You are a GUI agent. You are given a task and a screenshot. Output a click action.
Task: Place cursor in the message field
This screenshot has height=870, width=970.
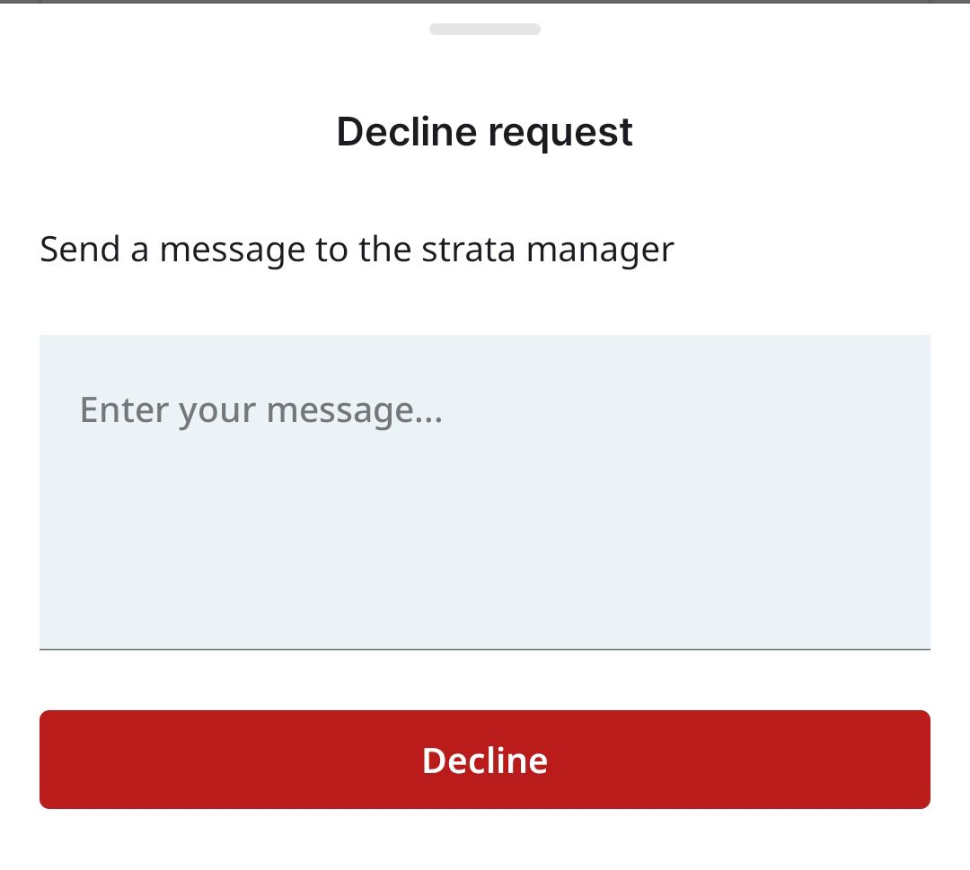click(x=485, y=491)
